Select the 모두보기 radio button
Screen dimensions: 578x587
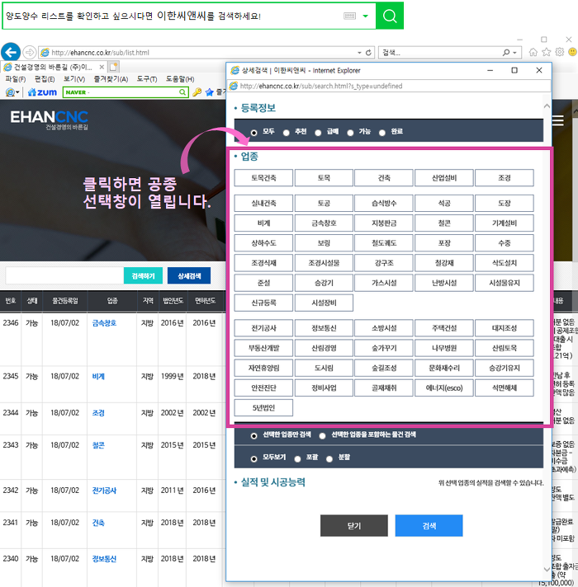click(x=253, y=458)
